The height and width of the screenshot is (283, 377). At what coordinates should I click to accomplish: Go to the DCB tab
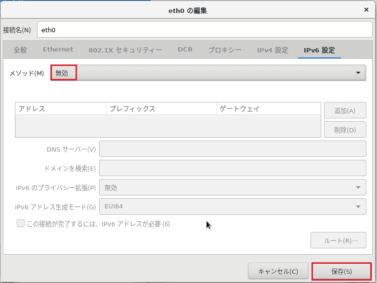[185, 50]
